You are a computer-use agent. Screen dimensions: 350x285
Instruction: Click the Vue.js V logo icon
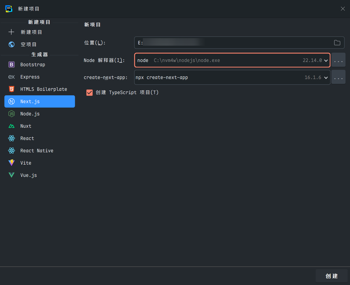[12, 175]
